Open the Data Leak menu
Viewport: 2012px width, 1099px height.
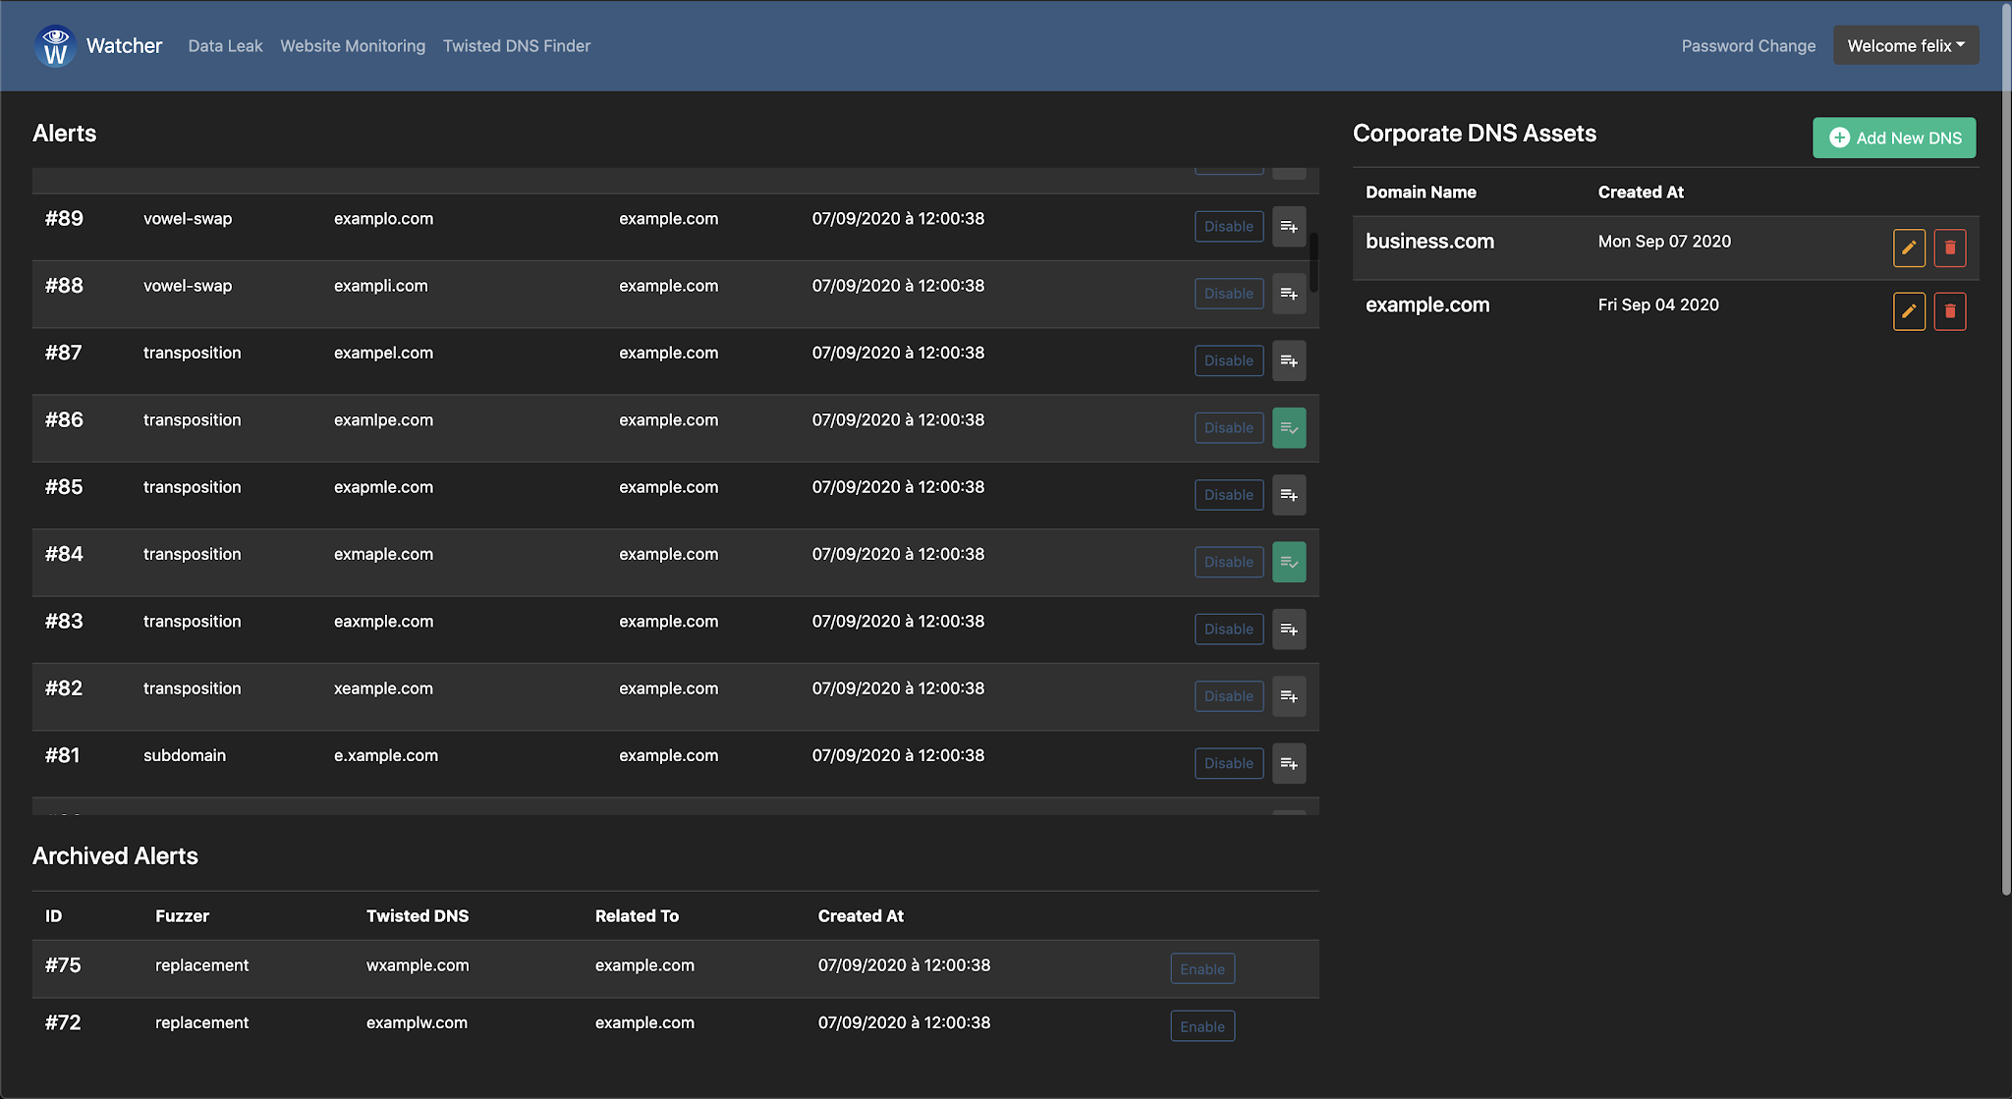pyautogui.click(x=225, y=46)
